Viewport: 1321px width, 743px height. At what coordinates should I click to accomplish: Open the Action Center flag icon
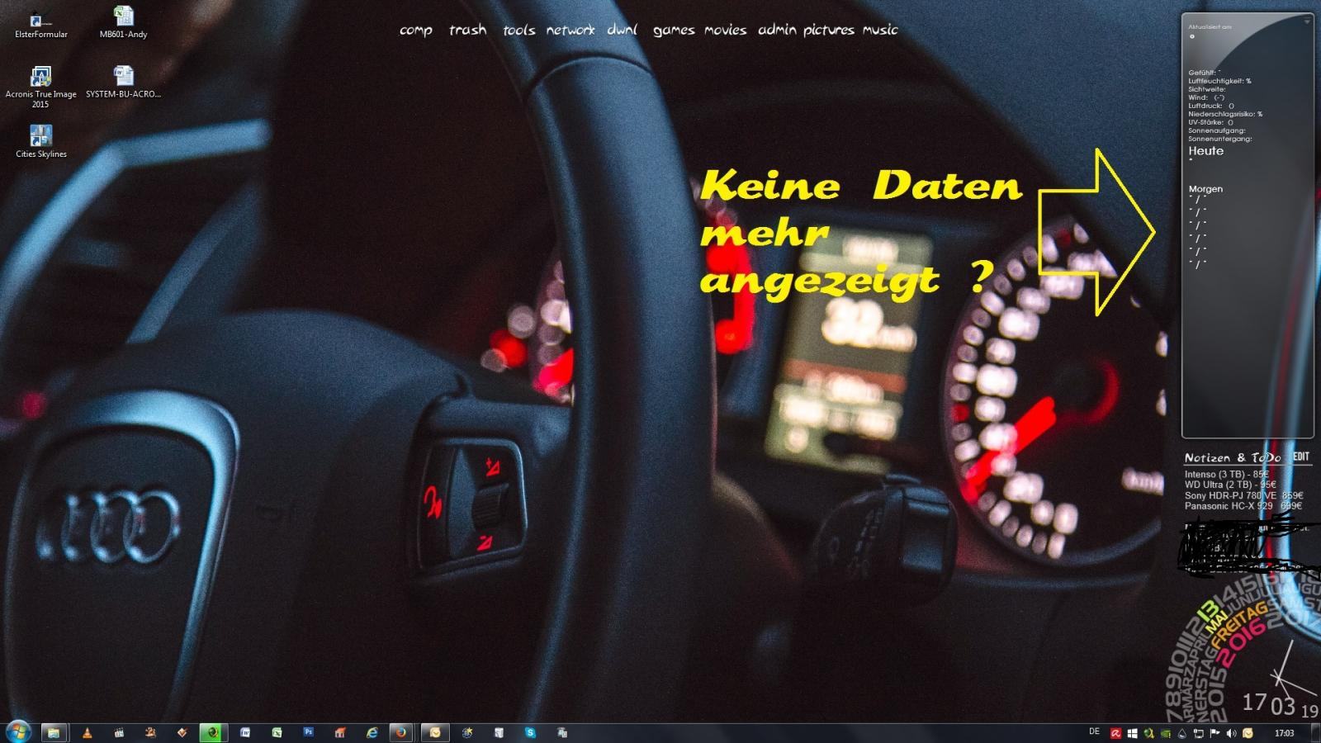pyautogui.click(x=1214, y=733)
